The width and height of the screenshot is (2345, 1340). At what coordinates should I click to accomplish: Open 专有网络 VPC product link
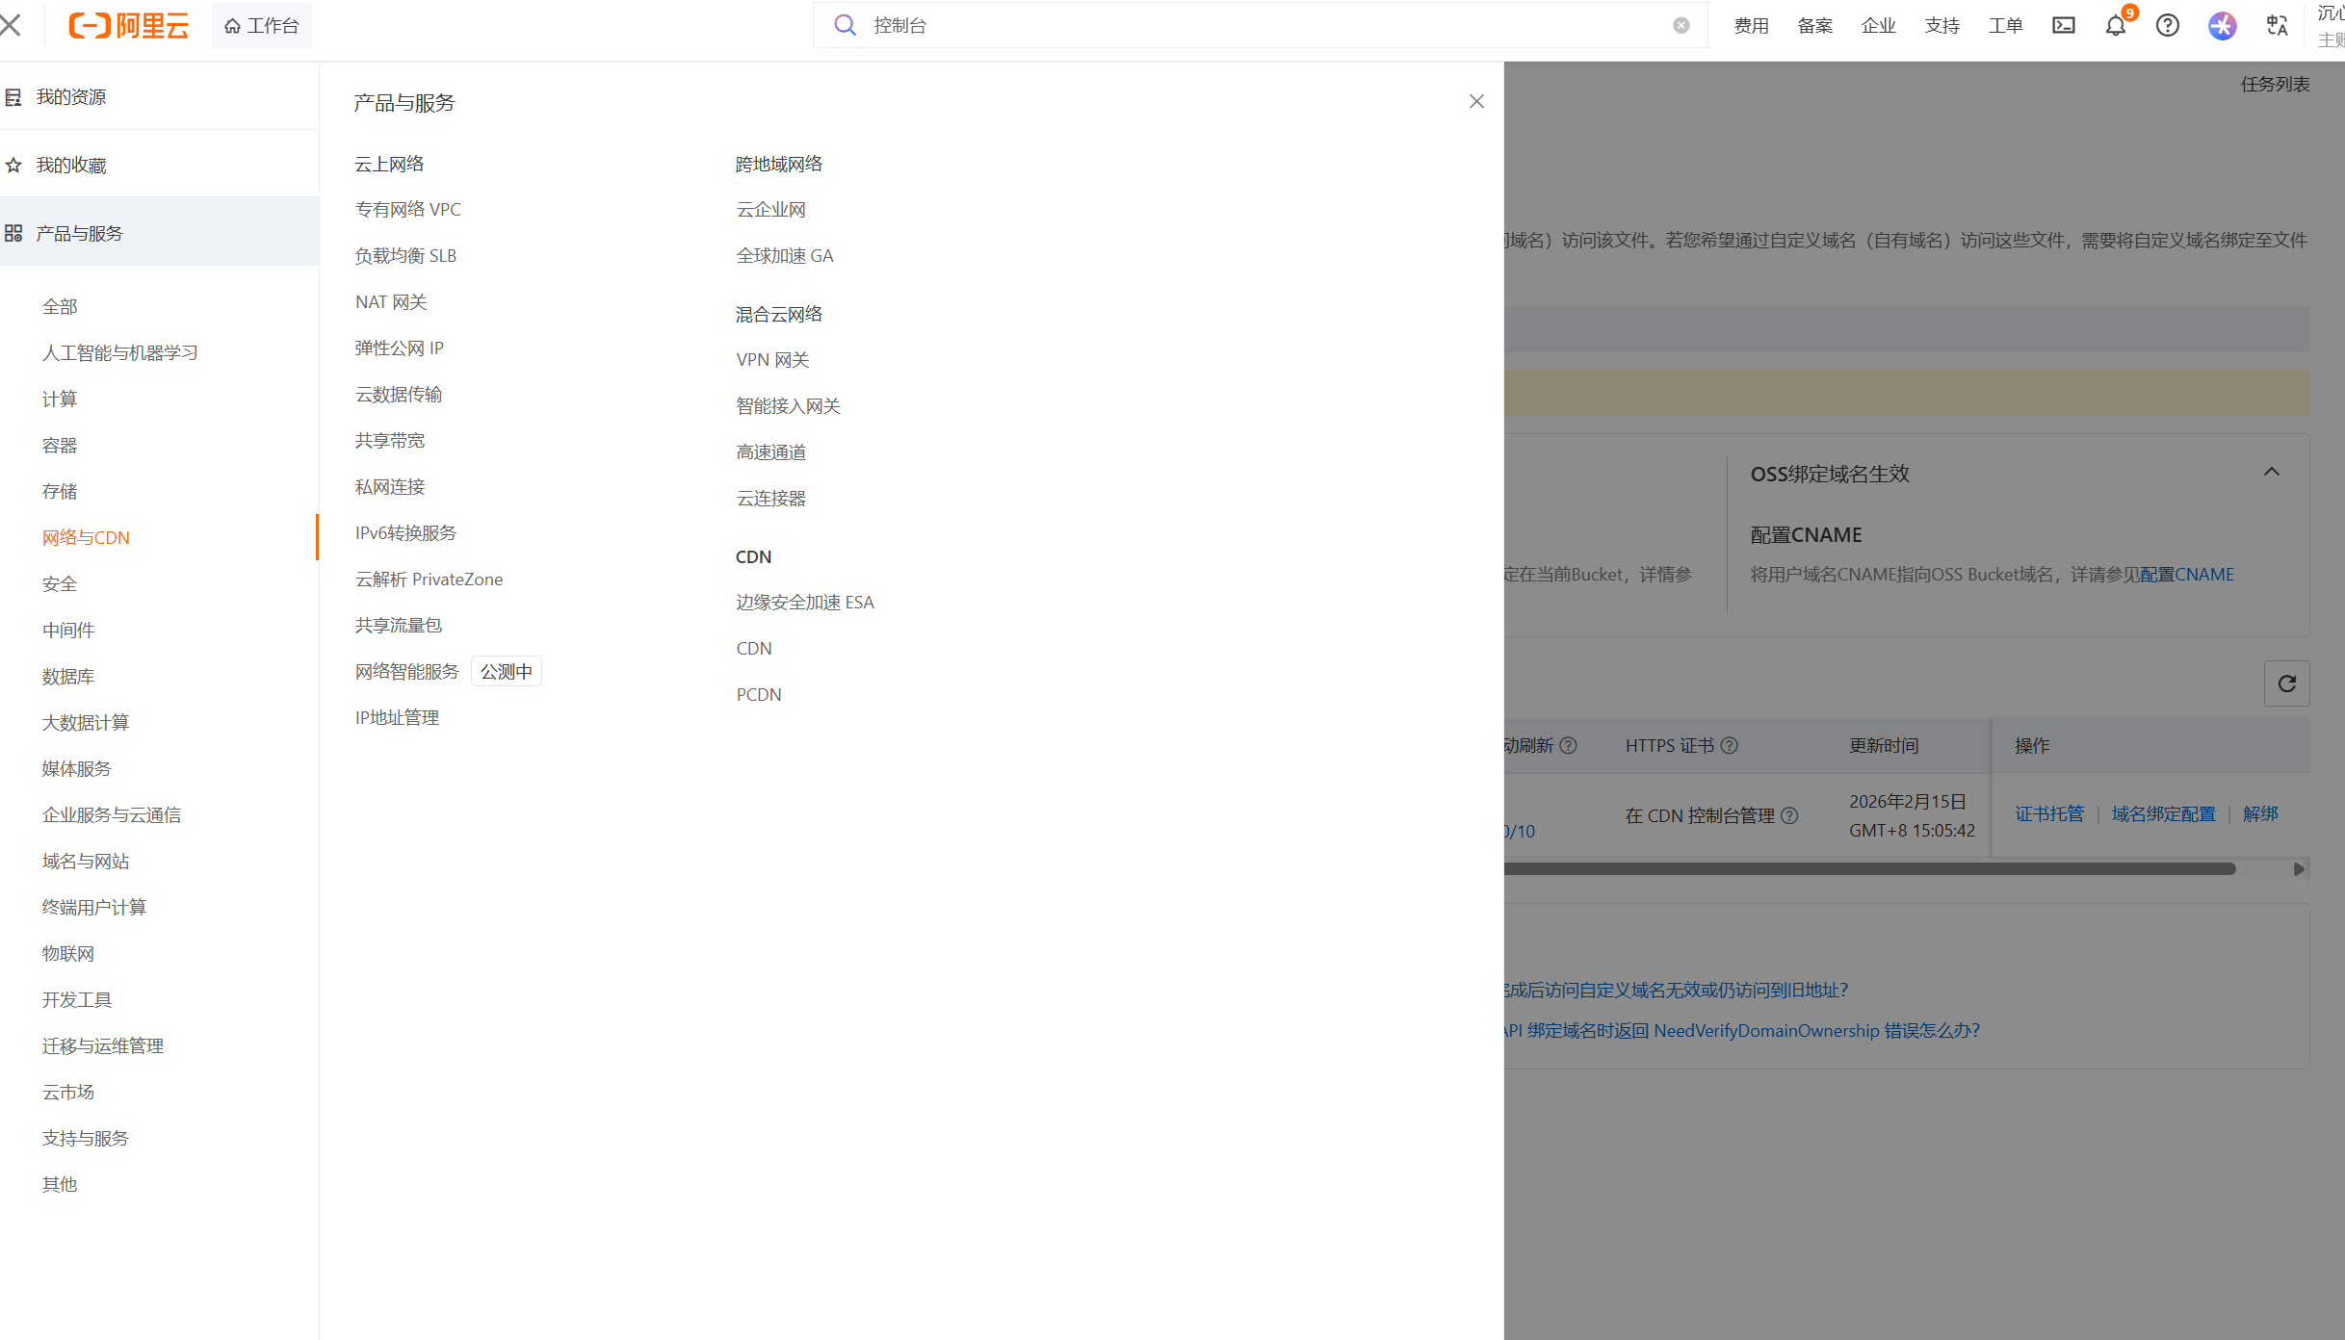click(x=408, y=209)
